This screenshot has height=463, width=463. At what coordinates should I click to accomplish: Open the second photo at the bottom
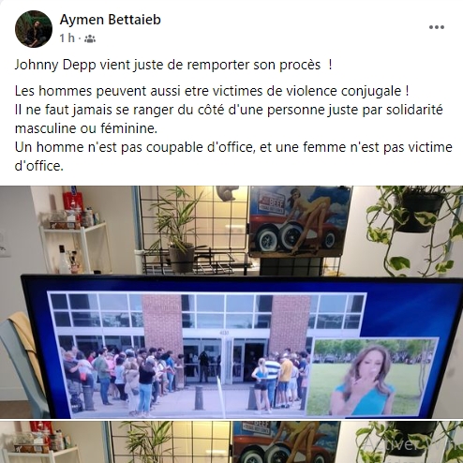tap(231, 442)
